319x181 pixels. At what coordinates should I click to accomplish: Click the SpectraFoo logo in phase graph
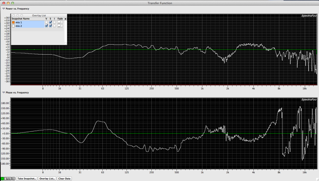point(308,100)
